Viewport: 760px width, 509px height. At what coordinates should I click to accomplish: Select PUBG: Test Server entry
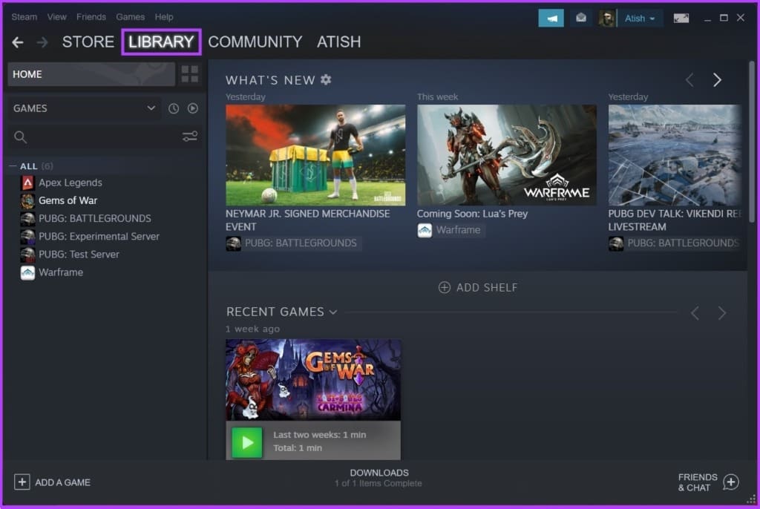79,254
